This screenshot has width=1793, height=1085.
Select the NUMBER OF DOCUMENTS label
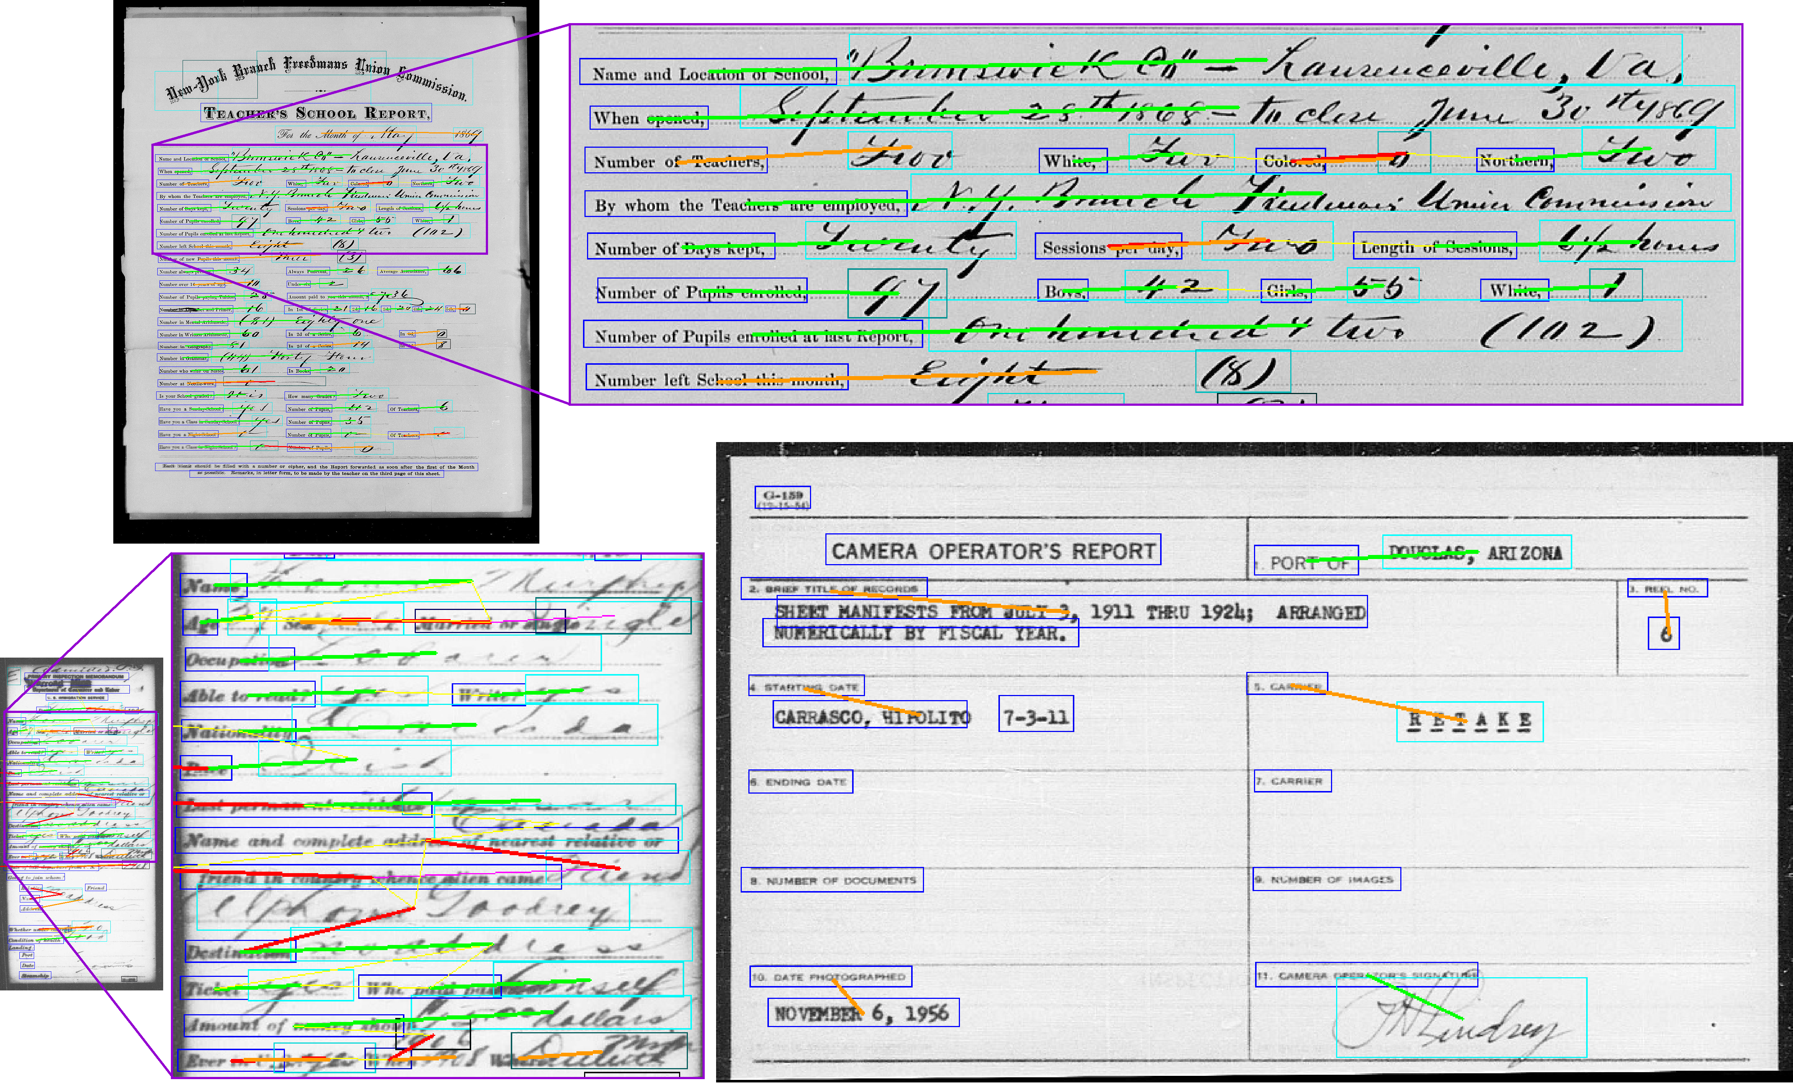coord(832,880)
